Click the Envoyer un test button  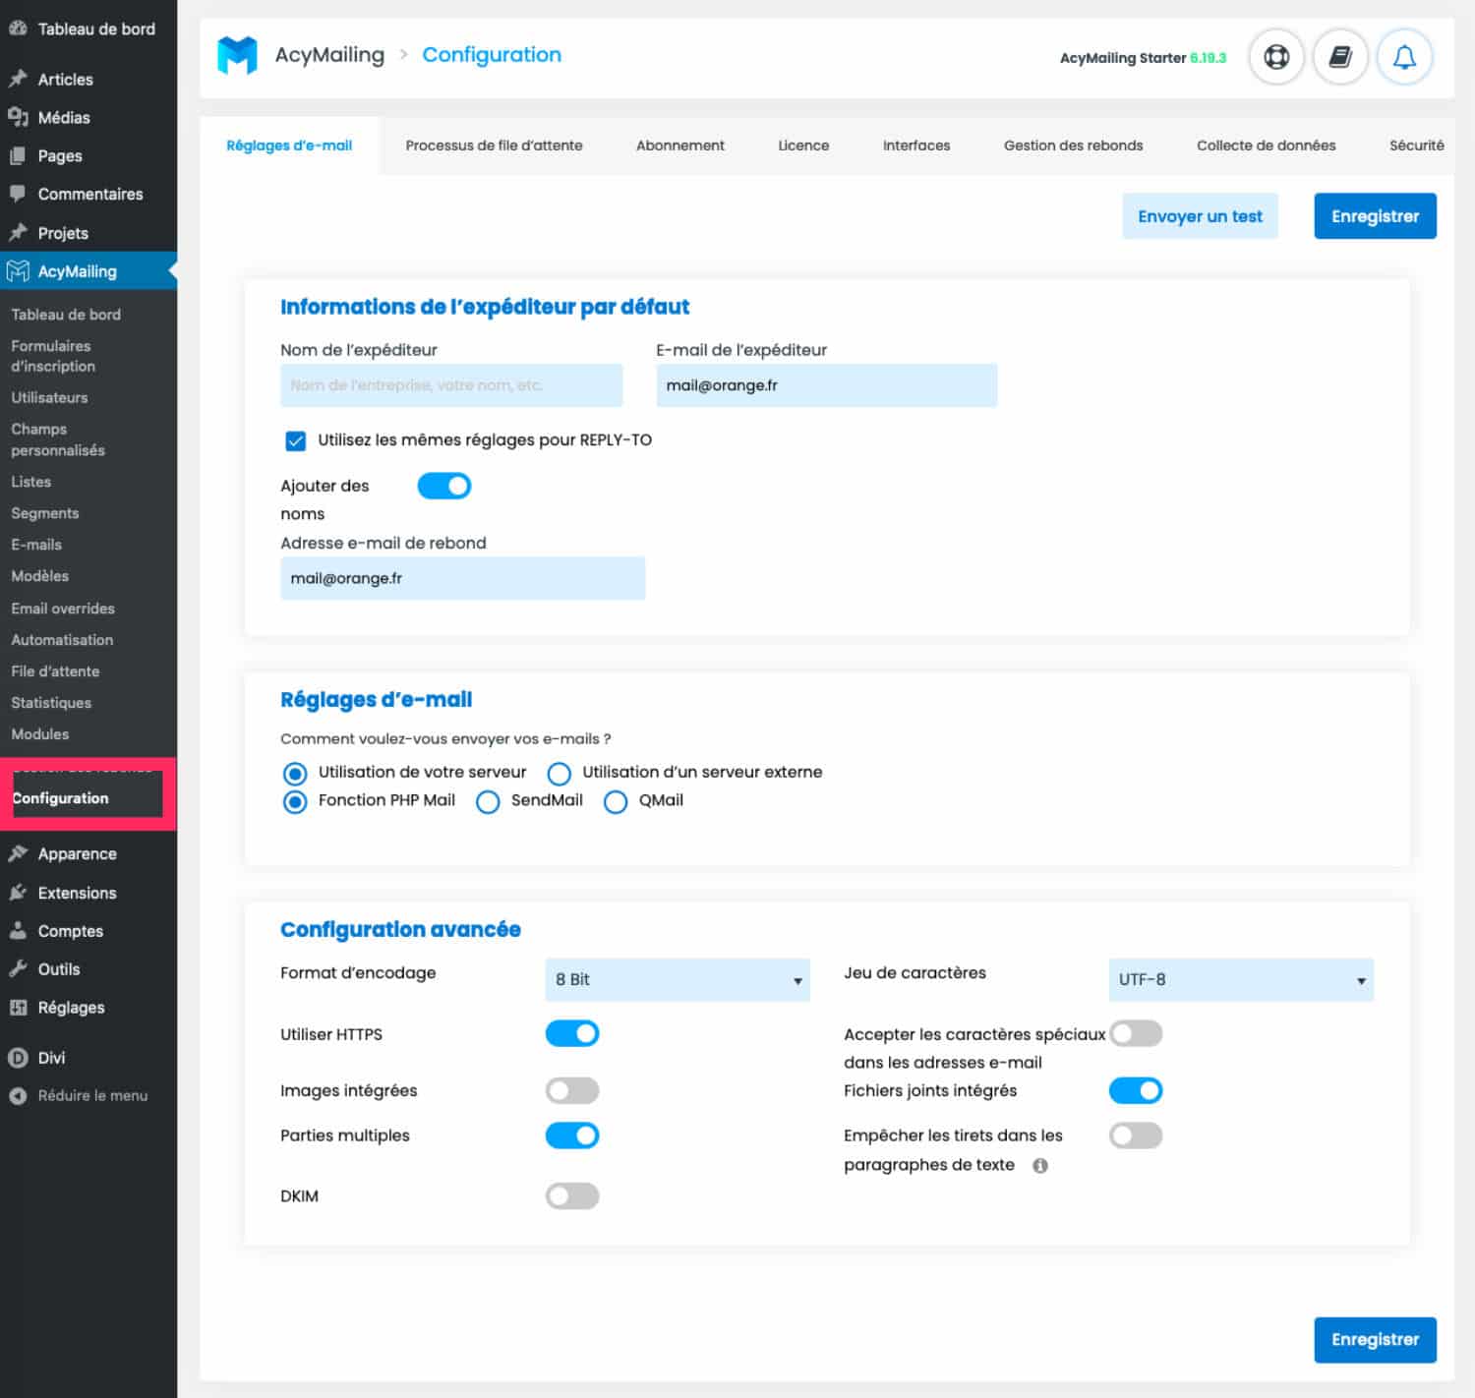(x=1200, y=216)
